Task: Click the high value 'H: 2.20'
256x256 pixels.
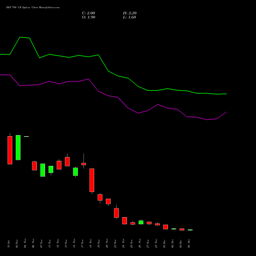Action: (x=130, y=13)
